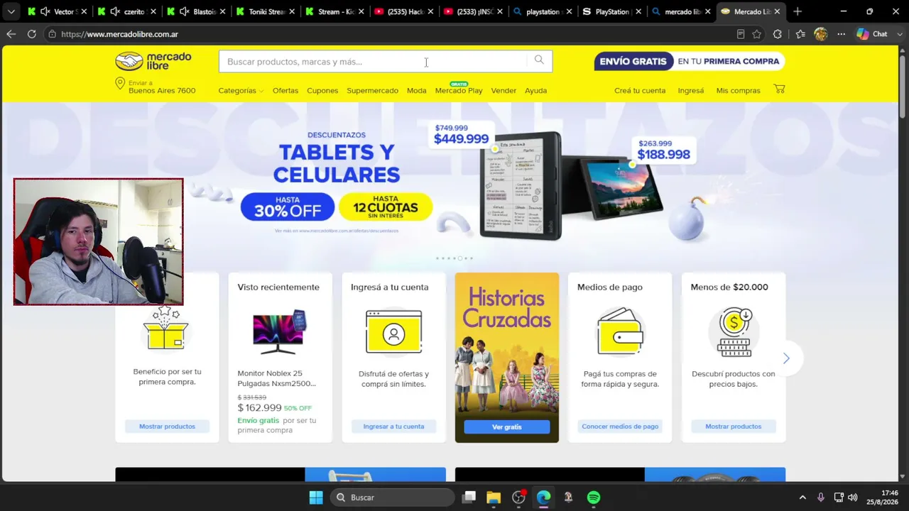The height and width of the screenshot is (511, 909).
Task: Switch to the (2535) Hack YouTube tab
Action: tap(403, 11)
